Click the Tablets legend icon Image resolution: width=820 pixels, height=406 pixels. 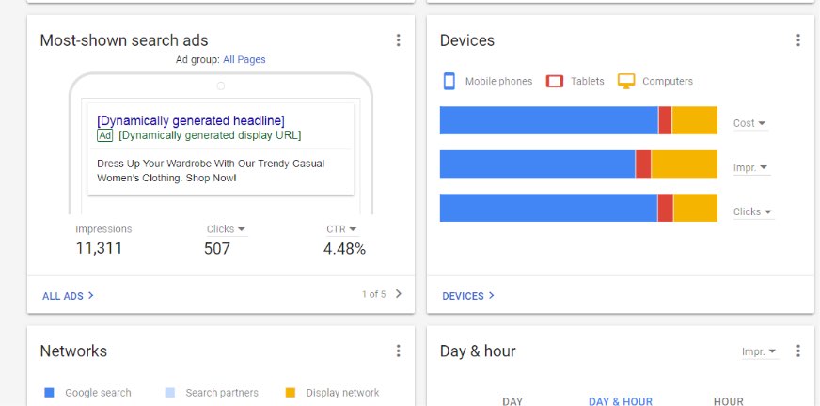click(555, 81)
